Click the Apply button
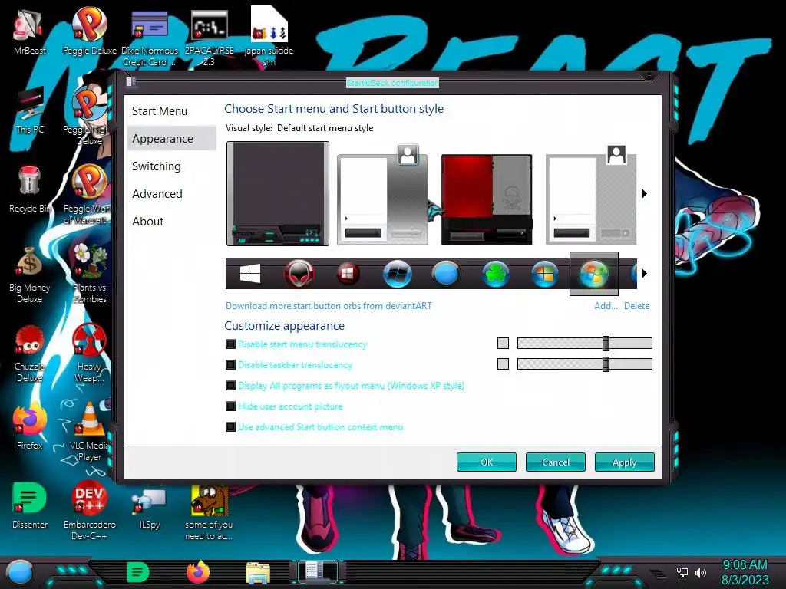This screenshot has width=786, height=589. (x=625, y=462)
